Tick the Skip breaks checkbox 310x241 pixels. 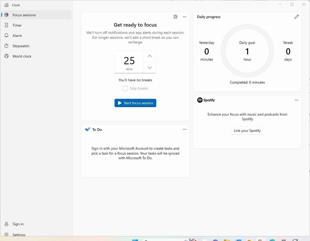[125, 88]
